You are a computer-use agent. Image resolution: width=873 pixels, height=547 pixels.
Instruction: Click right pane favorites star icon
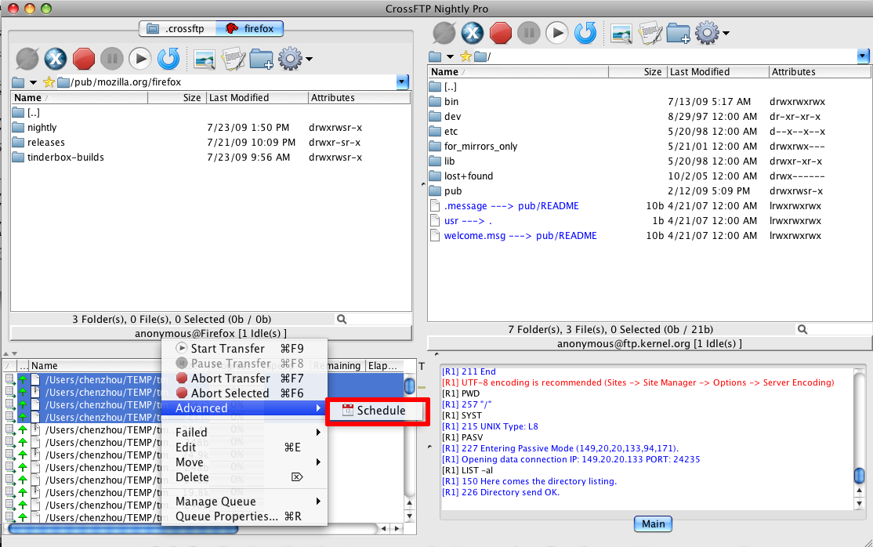[x=466, y=56]
